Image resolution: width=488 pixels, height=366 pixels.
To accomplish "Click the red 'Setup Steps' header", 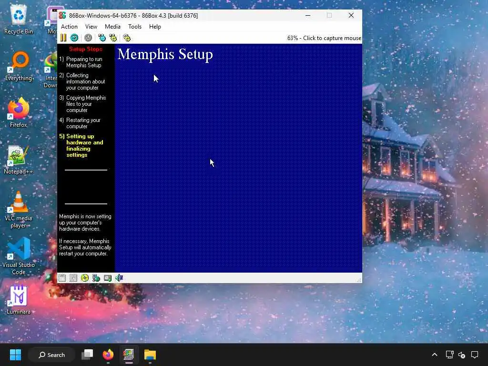I will point(86,49).
